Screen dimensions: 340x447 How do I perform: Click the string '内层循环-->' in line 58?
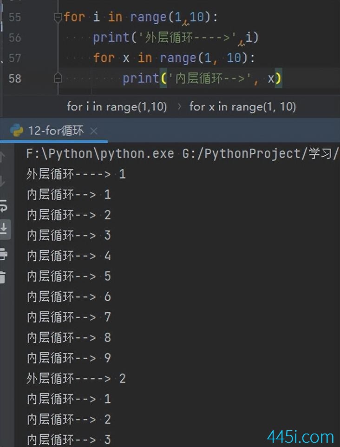210,78
